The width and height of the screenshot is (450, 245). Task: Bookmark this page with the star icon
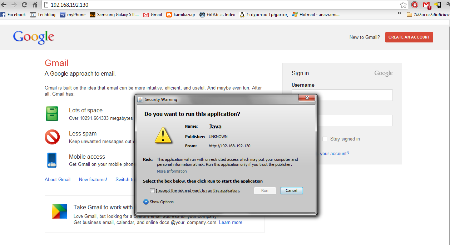coord(404,5)
